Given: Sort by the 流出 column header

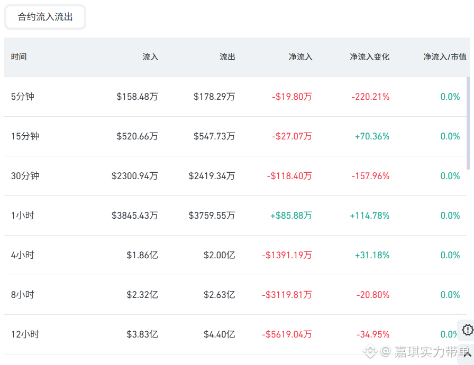Looking at the screenshot, I should tap(227, 57).
